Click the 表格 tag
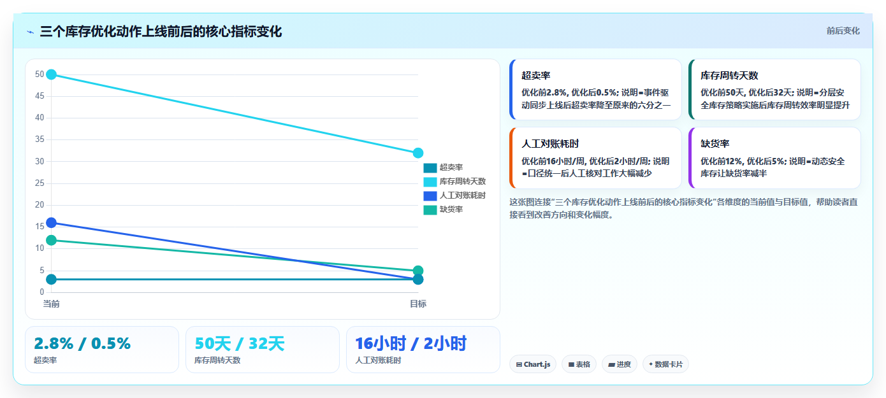 click(x=579, y=364)
